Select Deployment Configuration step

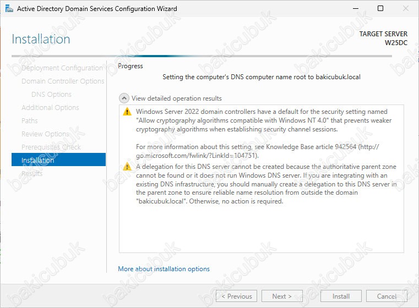click(62, 68)
